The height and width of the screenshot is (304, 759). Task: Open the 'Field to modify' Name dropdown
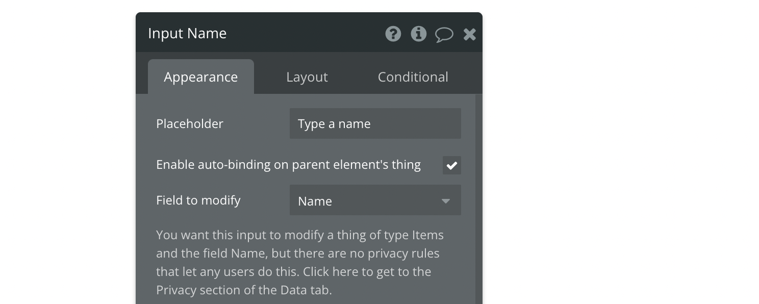tap(375, 200)
